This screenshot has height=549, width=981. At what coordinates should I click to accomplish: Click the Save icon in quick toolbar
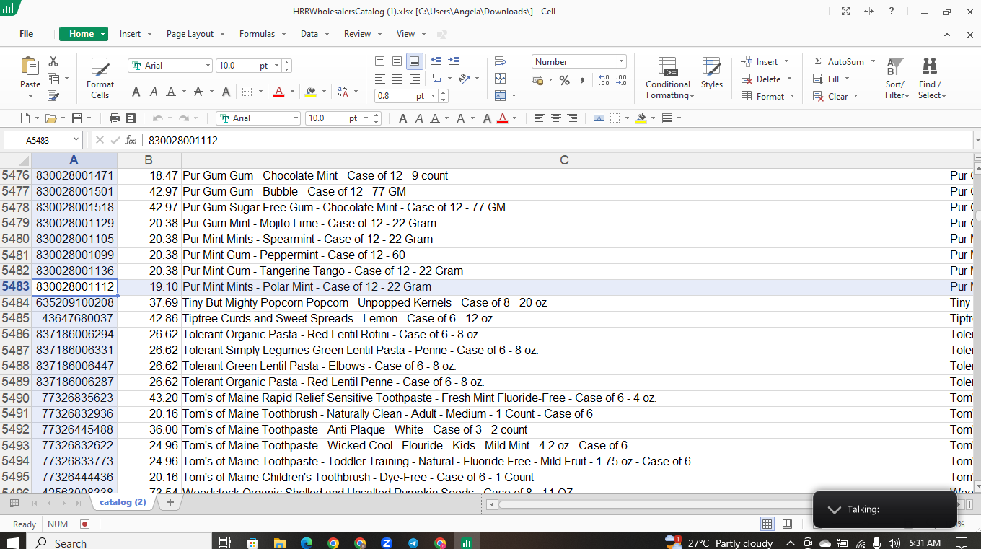tap(77, 118)
